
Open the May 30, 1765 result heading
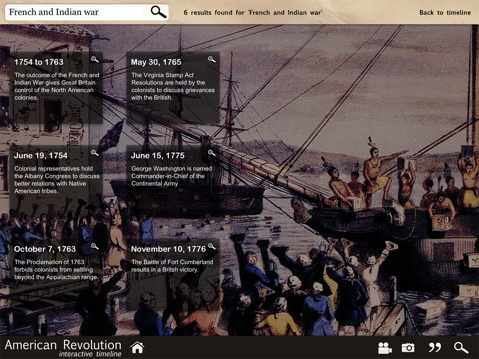point(156,62)
